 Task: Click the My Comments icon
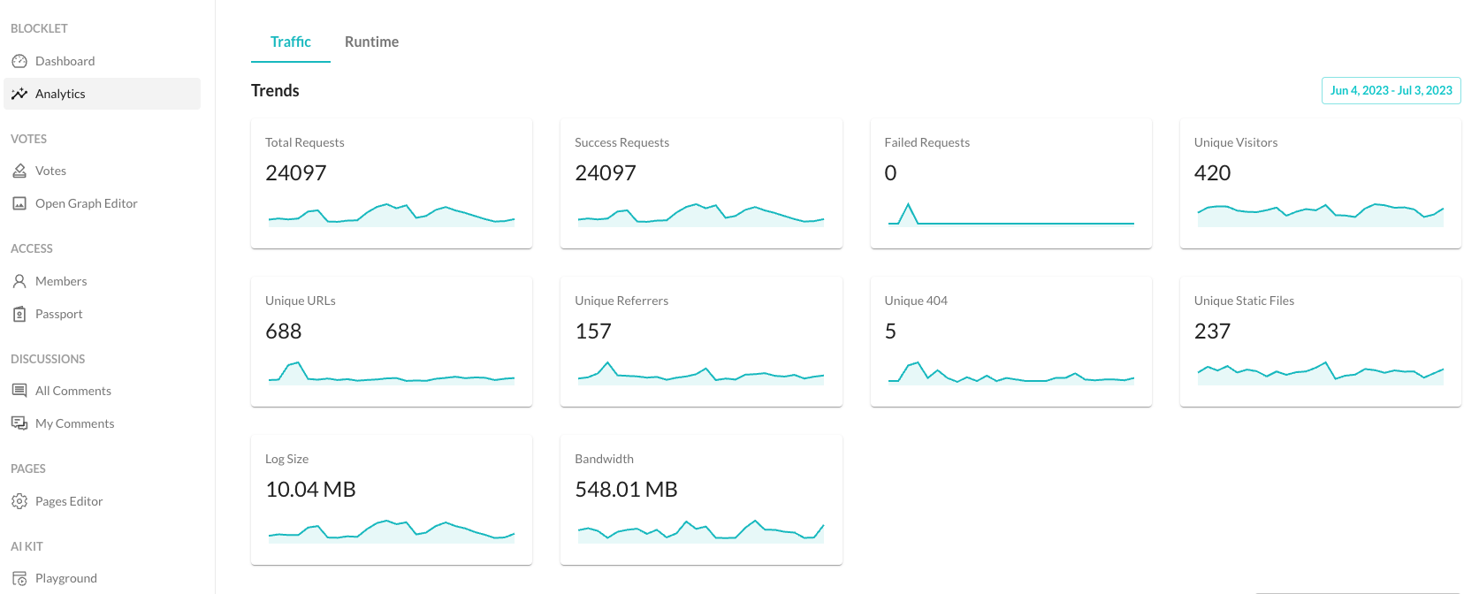[19, 423]
